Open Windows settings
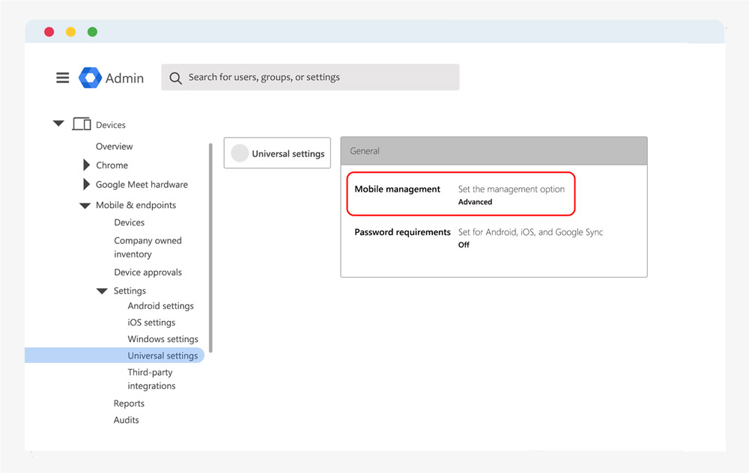This screenshot has width=749, height=473. pos(163,339)
